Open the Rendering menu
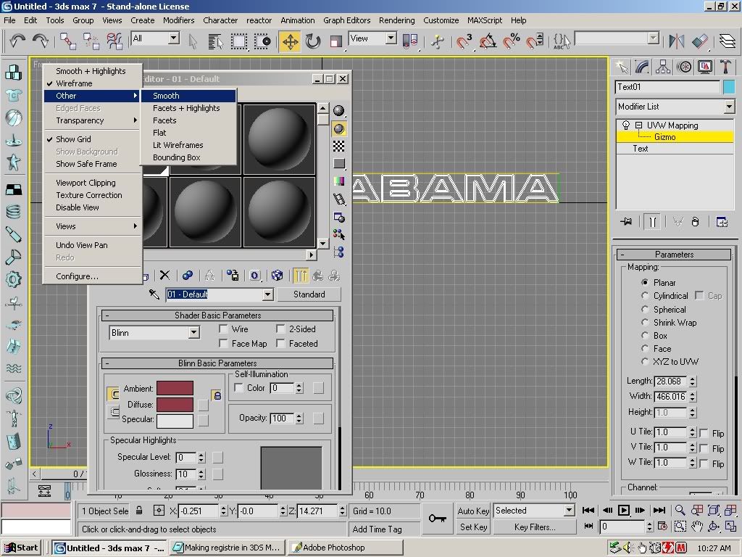Screen dimensions: 742x557 396,20
